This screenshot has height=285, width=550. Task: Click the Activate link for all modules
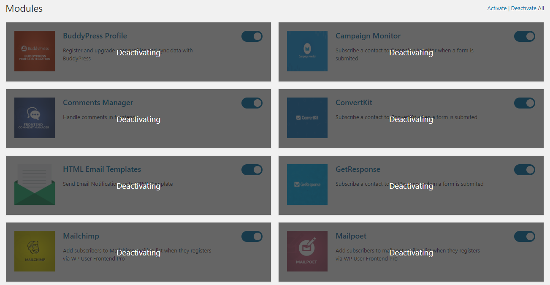(497, 8)
